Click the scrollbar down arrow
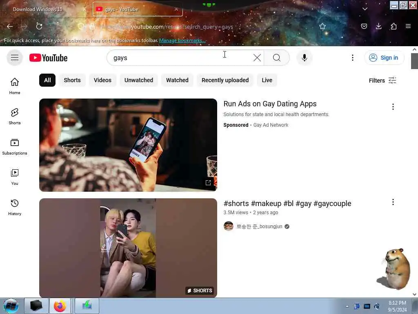Screen dimensions: 418x314 pyautogui.click(x=415, y=294)
